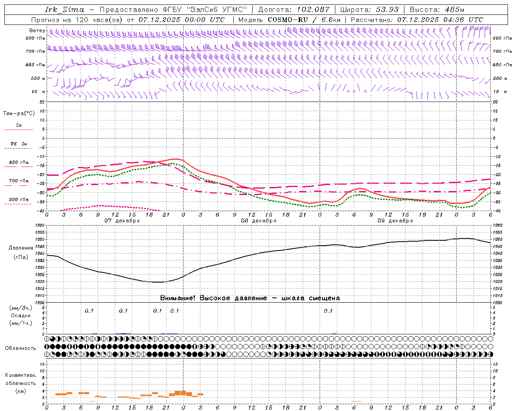This screenshot has height=411, width=514.
Task: Click the 08 декабря date label
Action: (x=259, y=221)
